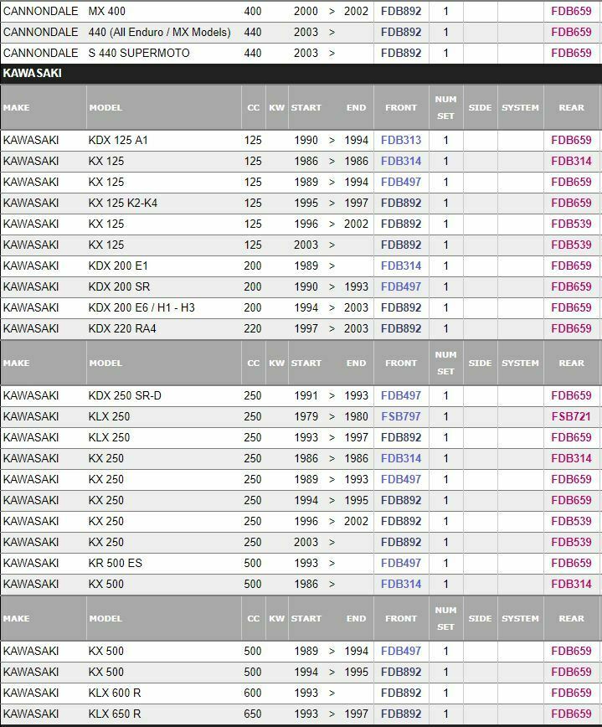Open front FDB314 in KX 125 1986 row
This screenshot has height=727, width=602.
point(401,161)
